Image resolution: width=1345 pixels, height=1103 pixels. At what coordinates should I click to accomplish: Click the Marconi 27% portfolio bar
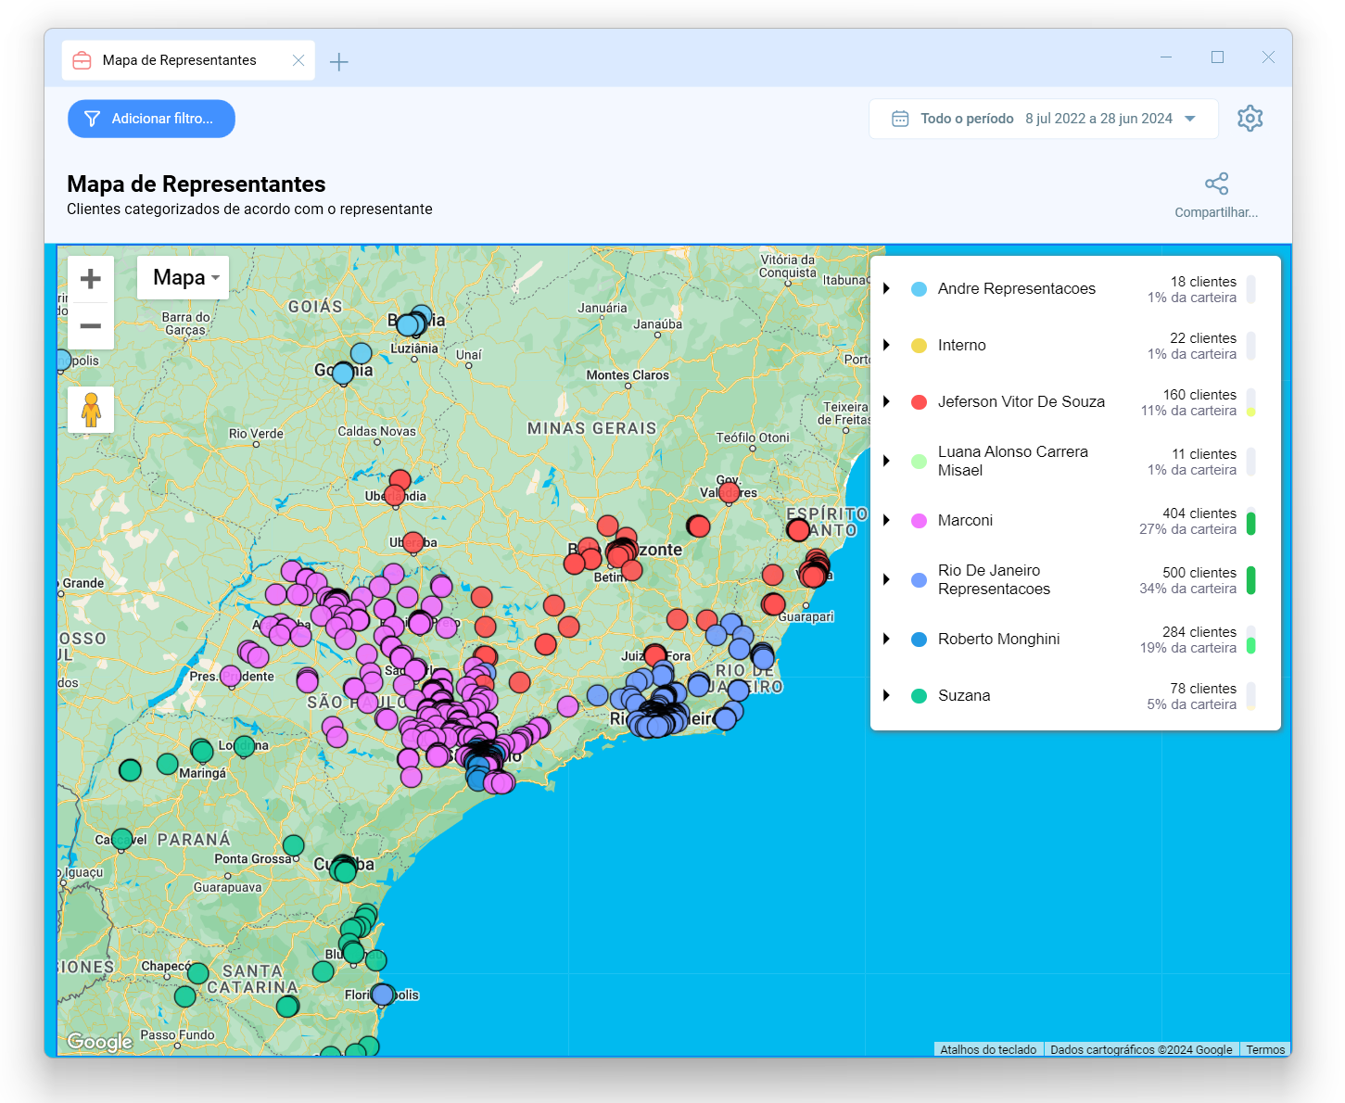1250,522
